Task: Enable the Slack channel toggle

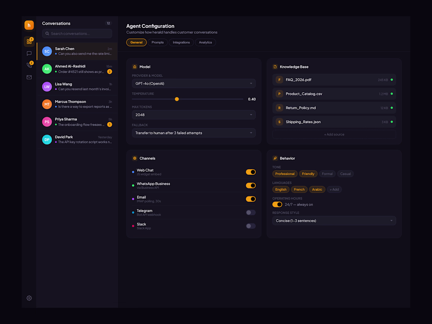Action: (251, 226)
